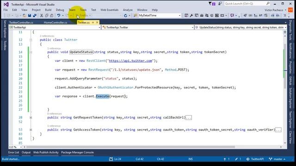Expand the GetAccessToken method outline
This screenshot has height=166, width=296.
click(31, 130)
